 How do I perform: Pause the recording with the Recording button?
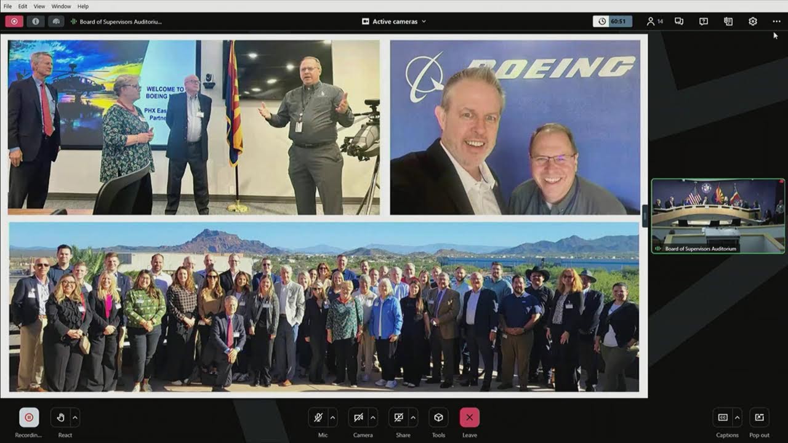coord(29,417)
